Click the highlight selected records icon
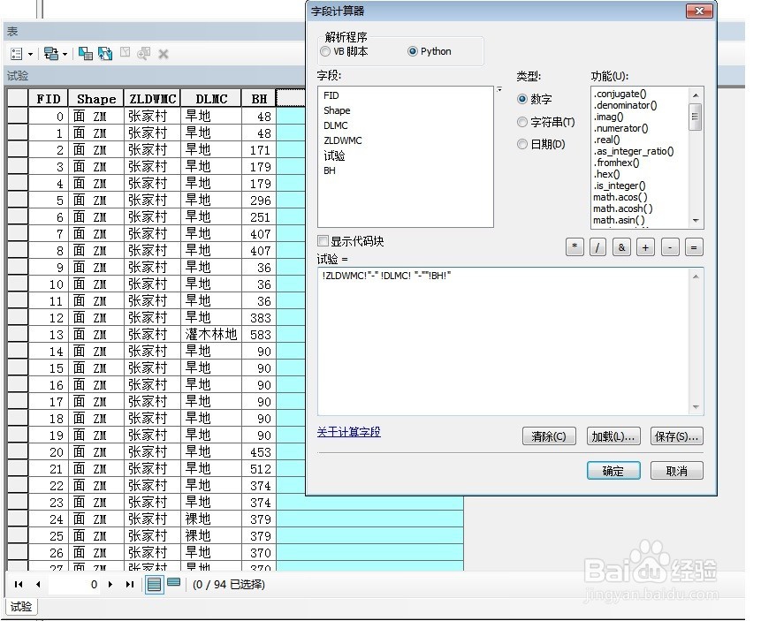The width and height of the screenshot is (761, 621). (x=88, y=53)
